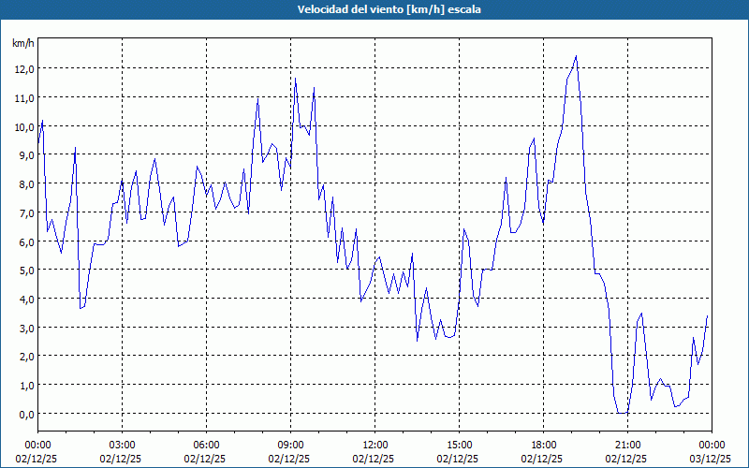Select the 10,0 y-axis label
The width and height of the screenshot is (749, 468).
(x=22, y=126)
